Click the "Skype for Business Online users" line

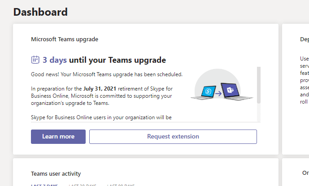click(x=101, y=118)
